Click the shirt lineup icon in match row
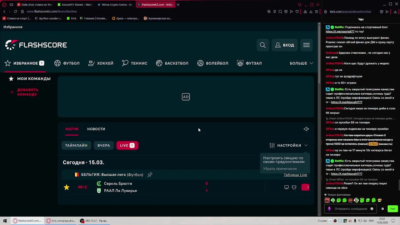The height and width of the screenshot is (225, 400). tap(294, 187)
